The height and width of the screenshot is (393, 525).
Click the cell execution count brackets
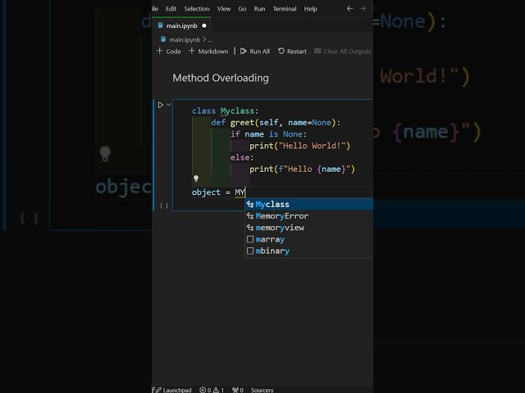[164, 206]
